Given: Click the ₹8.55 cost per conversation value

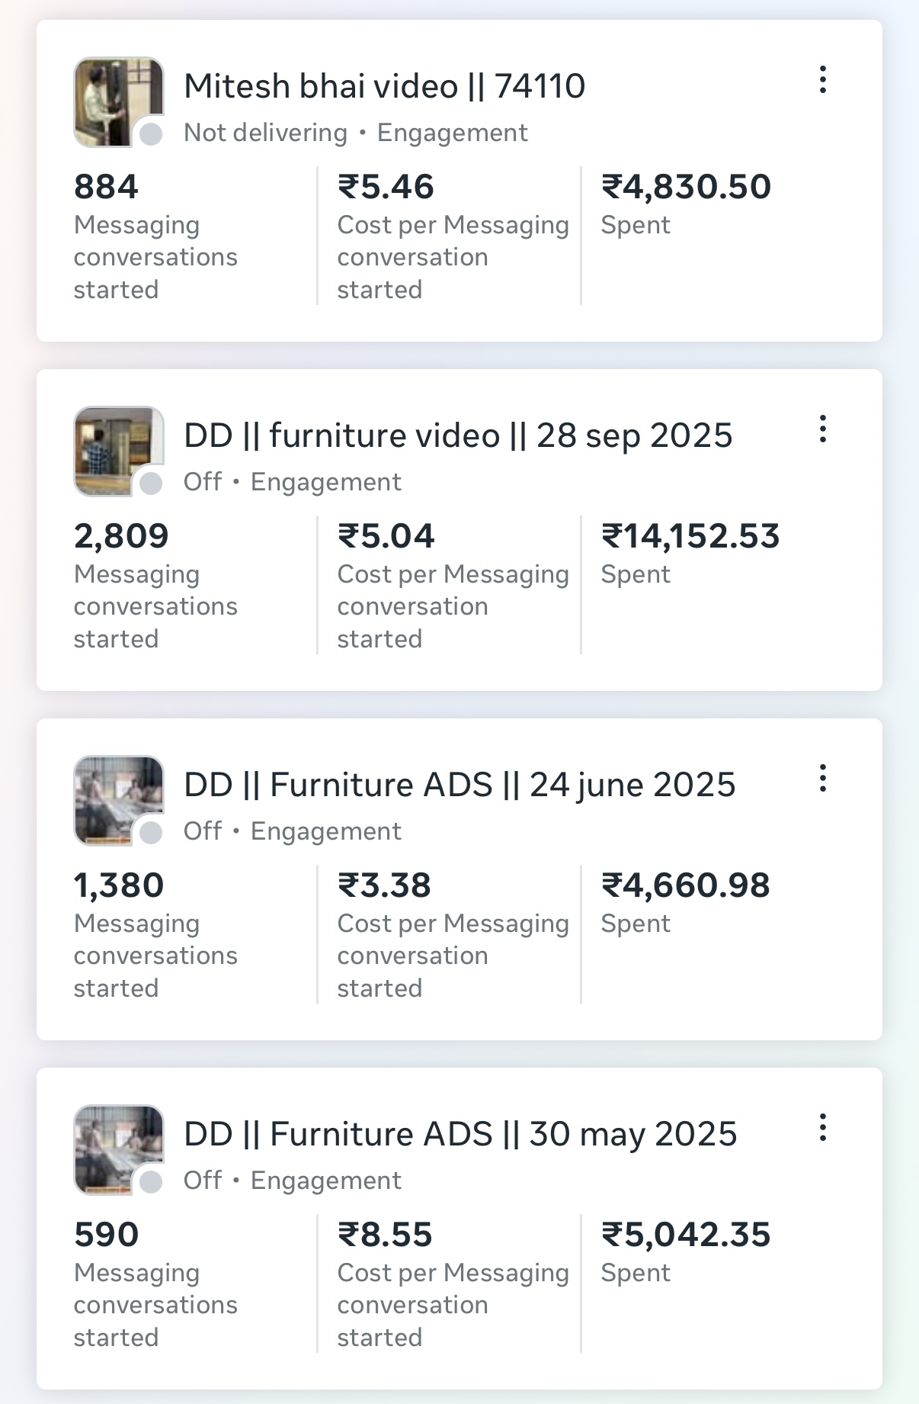Looking at the screenshot, I should point(385,1235).
